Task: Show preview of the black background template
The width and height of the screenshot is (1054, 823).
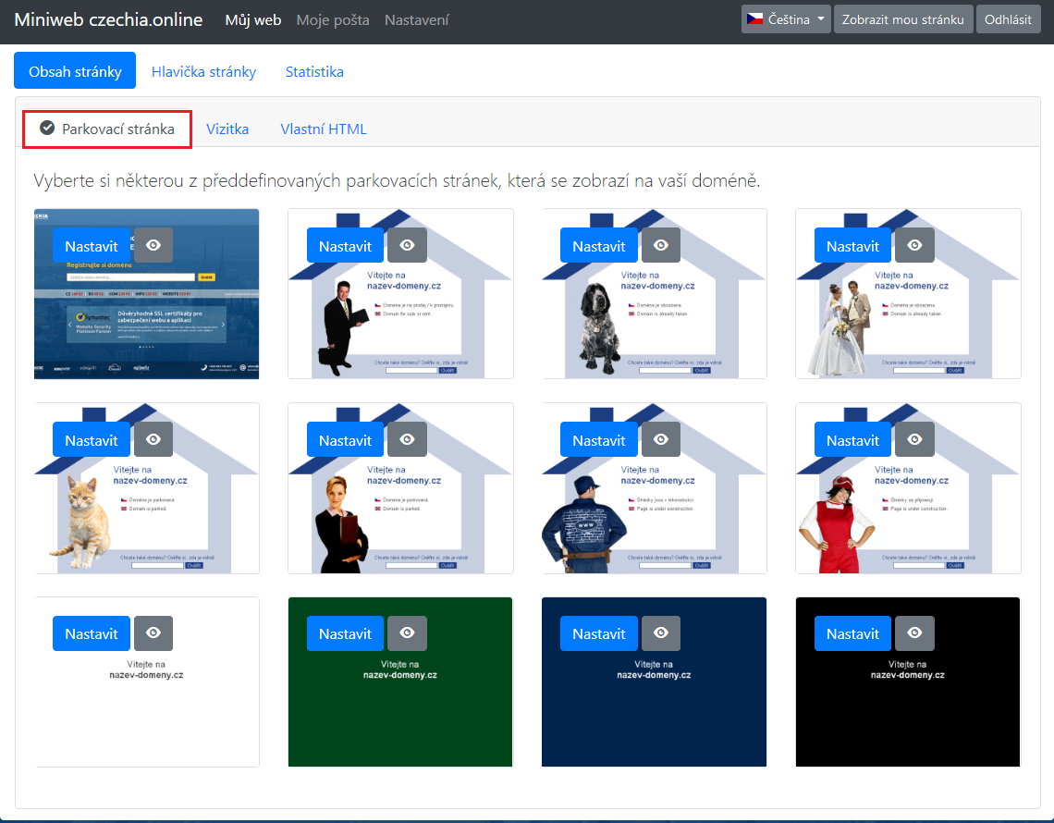Action: [x=914, y=633]
